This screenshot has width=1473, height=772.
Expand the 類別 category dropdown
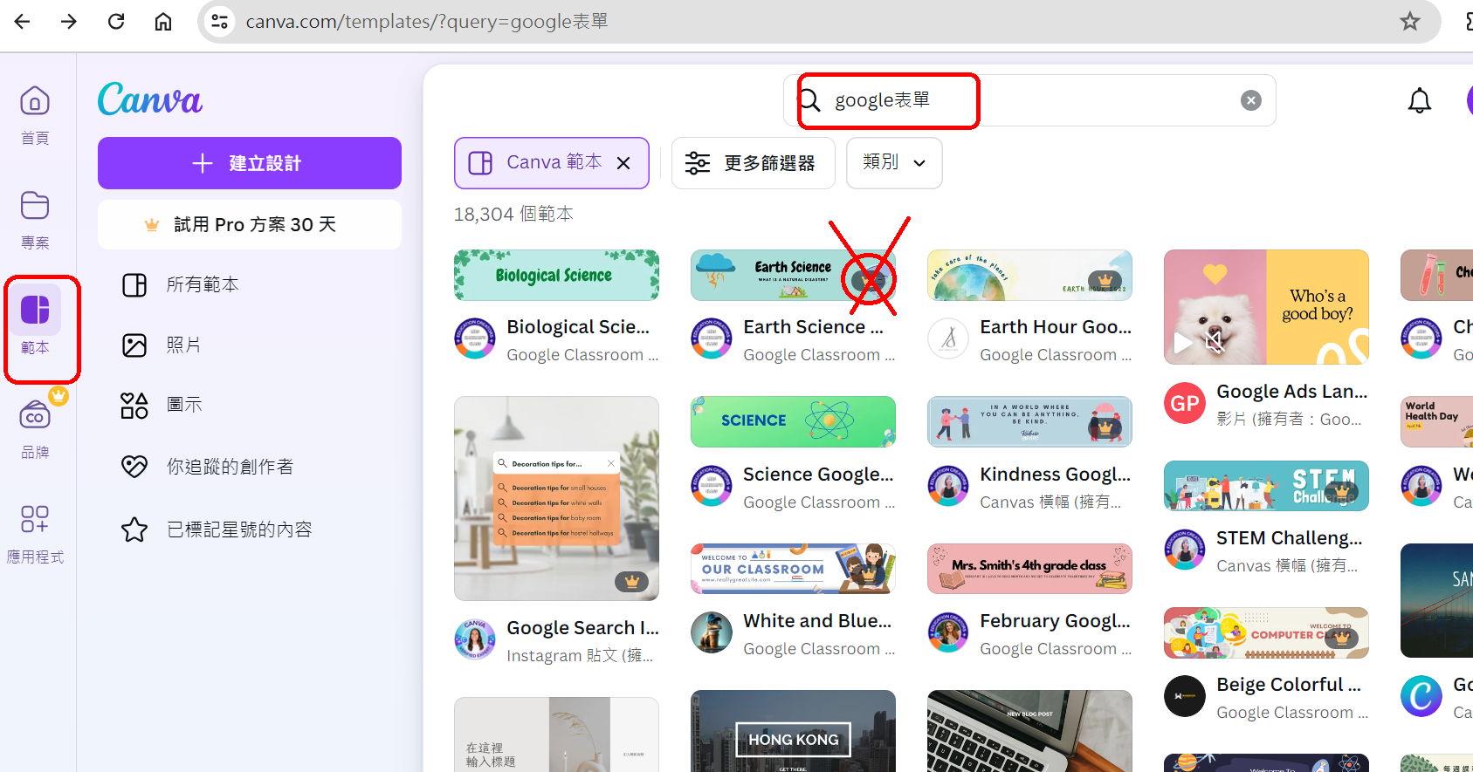point(894,163)
